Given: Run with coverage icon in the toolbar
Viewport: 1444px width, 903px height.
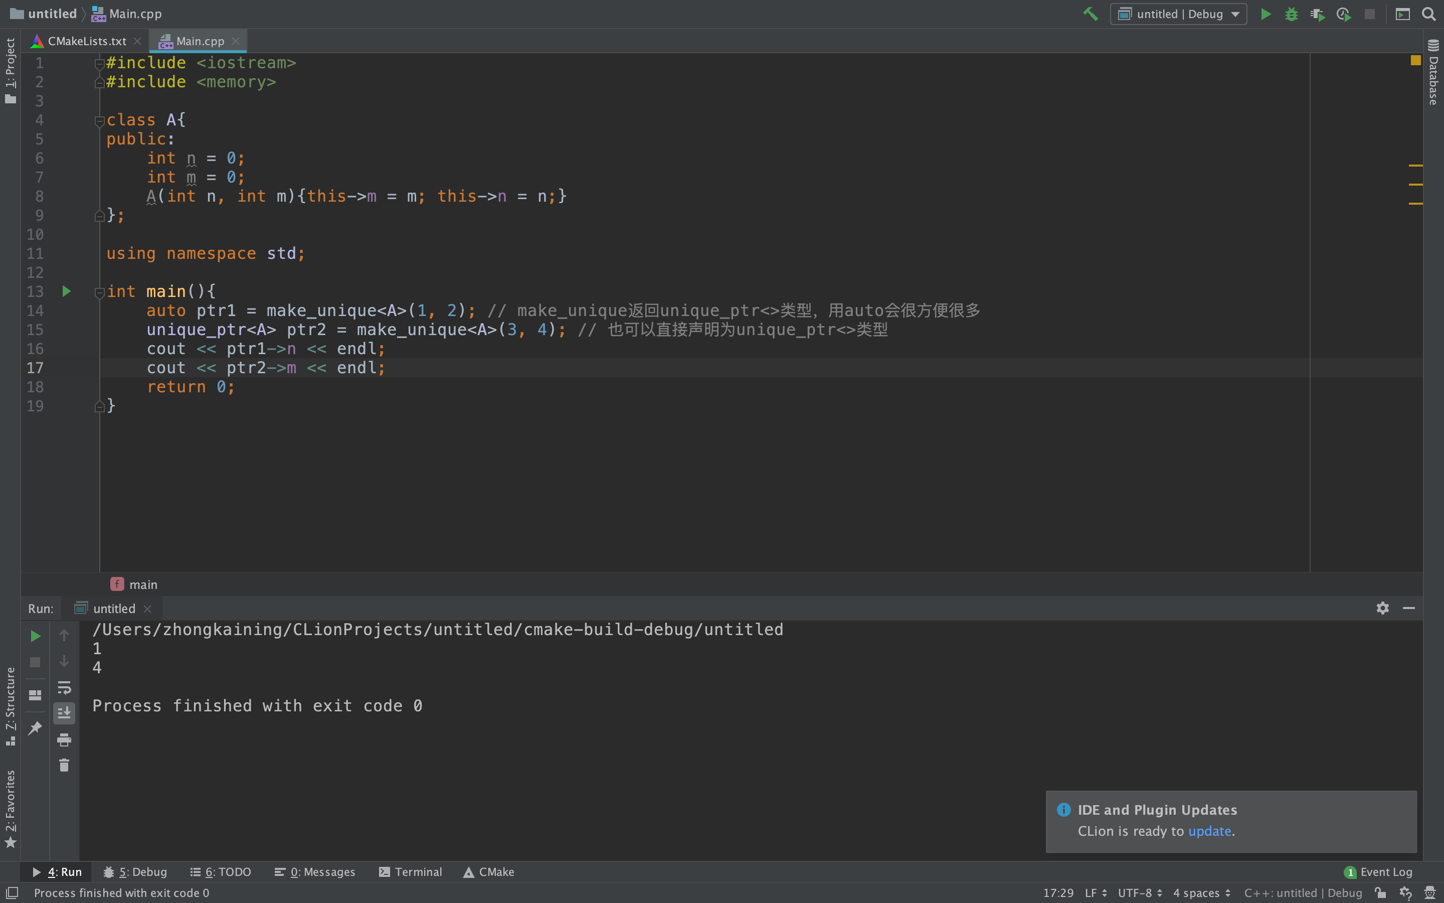Looking at the screenshot, I should (x=1318, y=14).
